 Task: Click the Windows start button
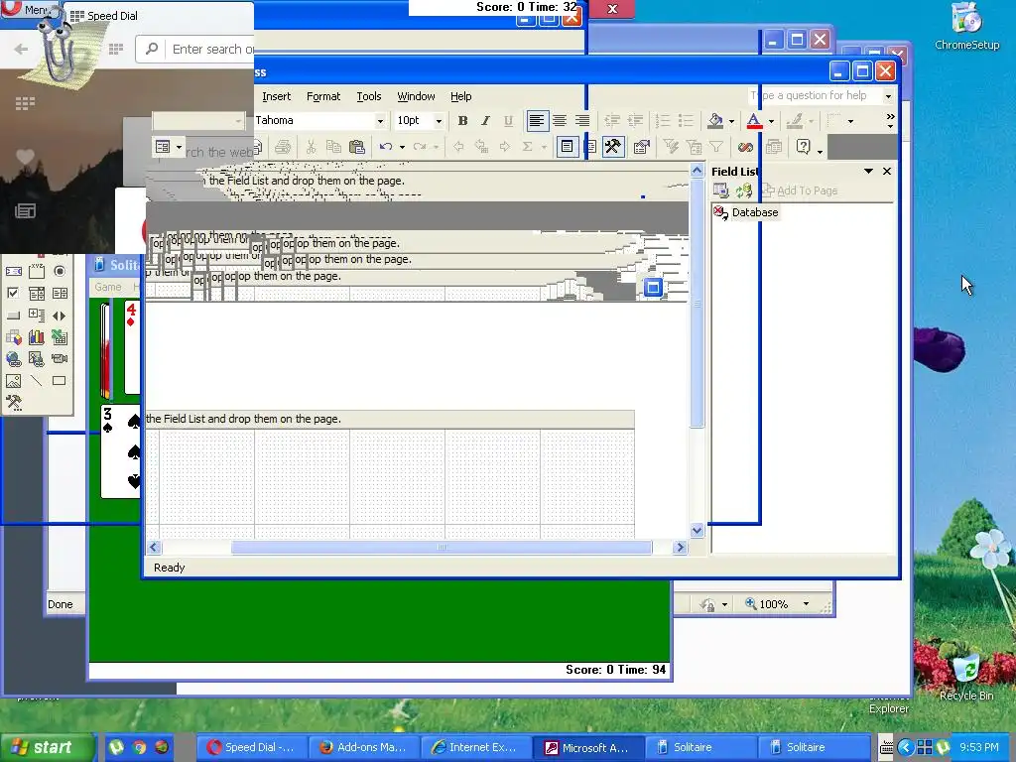[47, 747]
